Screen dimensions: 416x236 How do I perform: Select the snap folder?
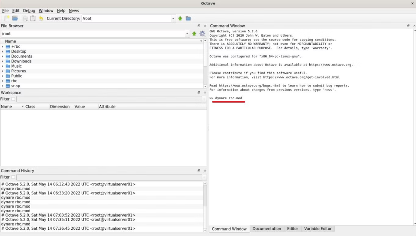(15, 86)
